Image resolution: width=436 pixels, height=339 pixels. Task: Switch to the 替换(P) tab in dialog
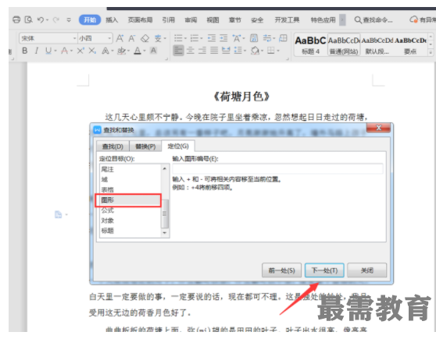click(145, 147)
